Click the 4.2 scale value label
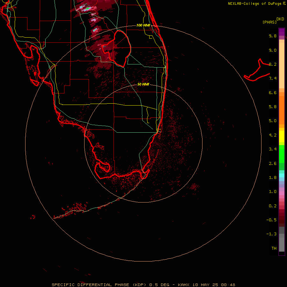This screenshot has height=287, width=287. tap(273, 135)
